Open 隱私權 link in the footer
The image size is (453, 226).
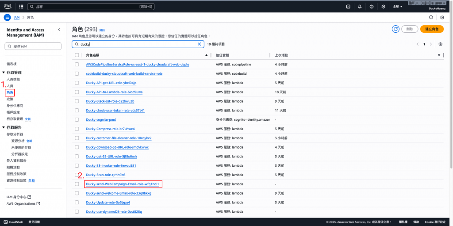point(403,222)
